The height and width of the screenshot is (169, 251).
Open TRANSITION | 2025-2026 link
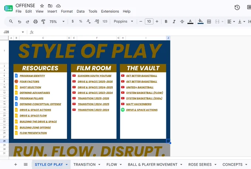93,98
